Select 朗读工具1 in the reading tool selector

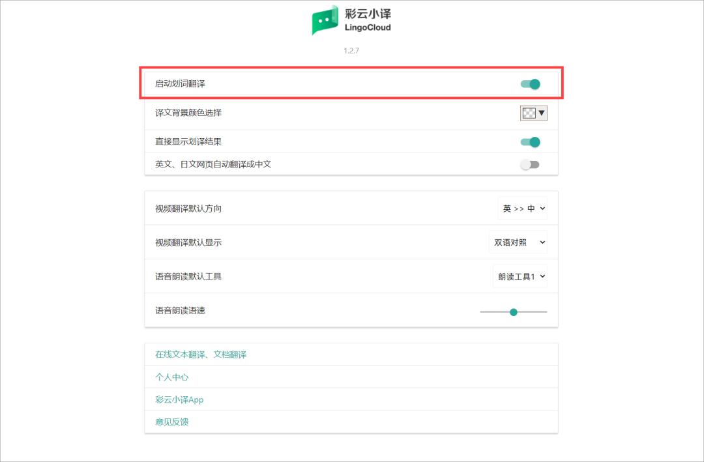coord(520,276)
